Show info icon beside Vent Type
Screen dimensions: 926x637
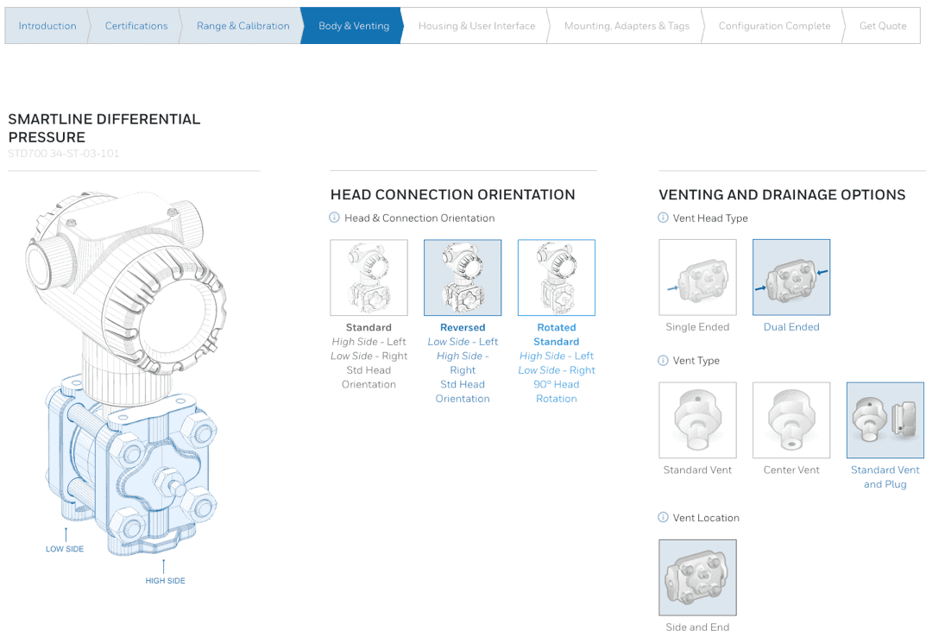(663, 361)
